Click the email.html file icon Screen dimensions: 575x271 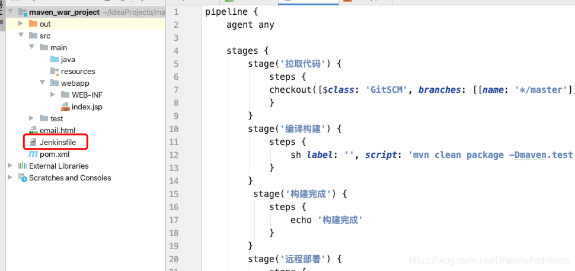tap(33, 130)
